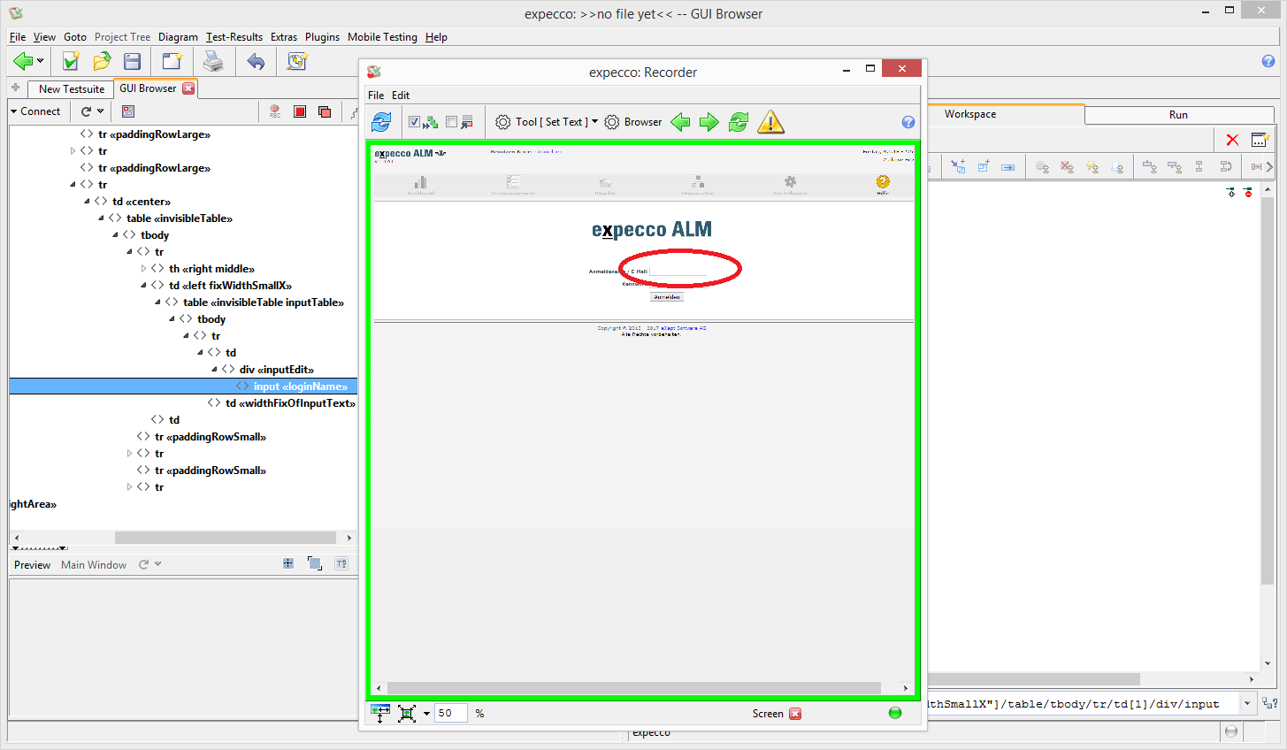Switch to the Run tab
This screenshot has height=750, width=1287.
click(x=1178, y=115)
